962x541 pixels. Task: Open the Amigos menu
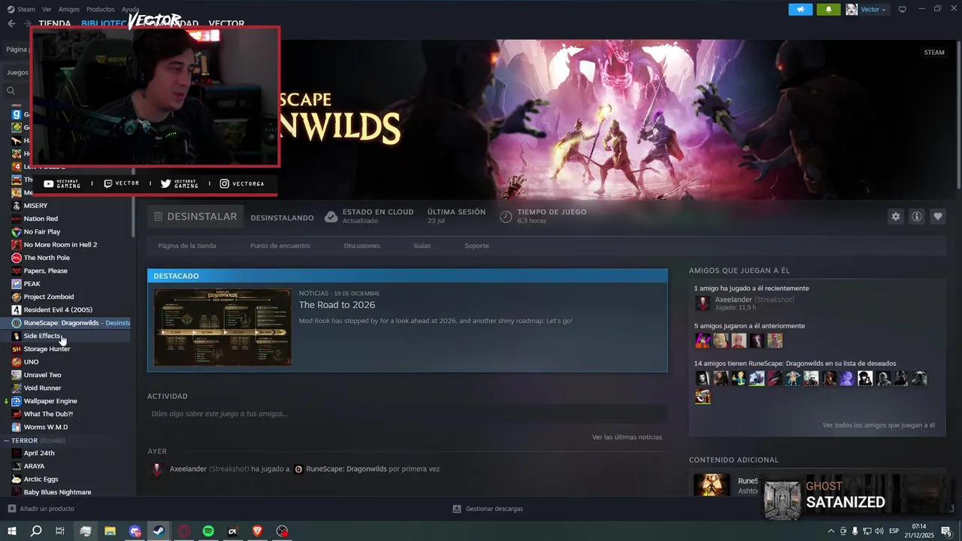click(69, 9)
